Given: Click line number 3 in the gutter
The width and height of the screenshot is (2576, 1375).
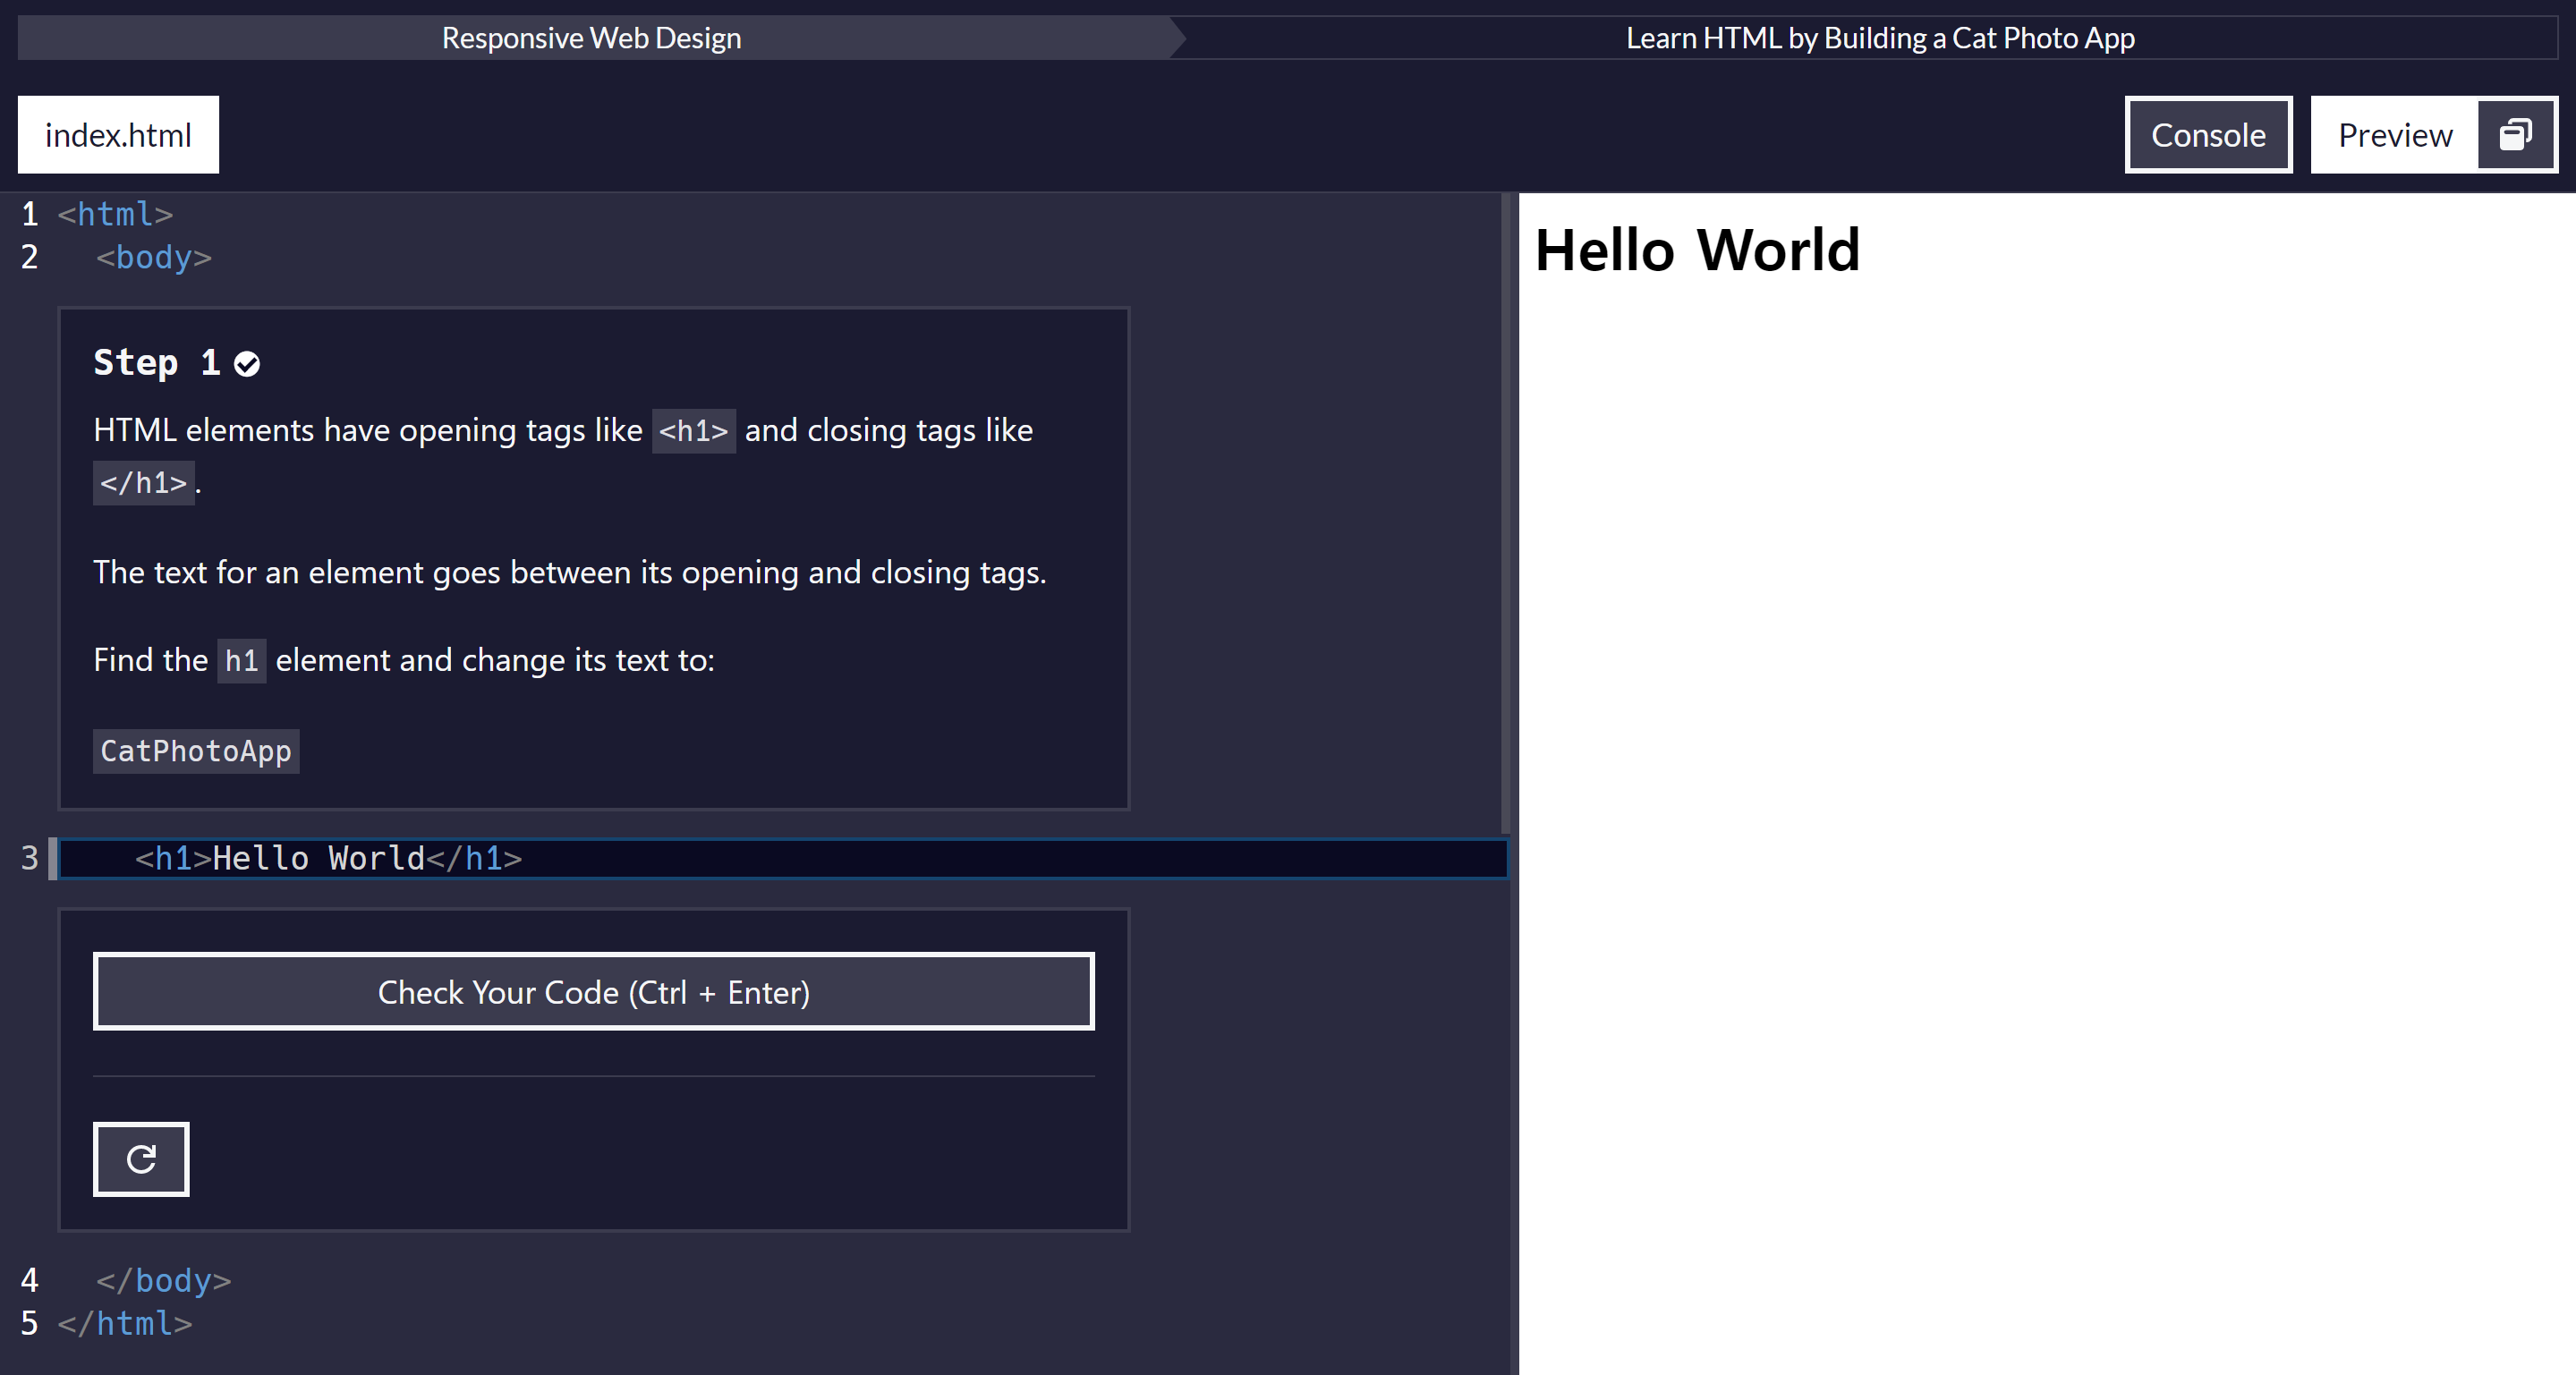Looking at the screenshot, I should click(x=30, y=859).
